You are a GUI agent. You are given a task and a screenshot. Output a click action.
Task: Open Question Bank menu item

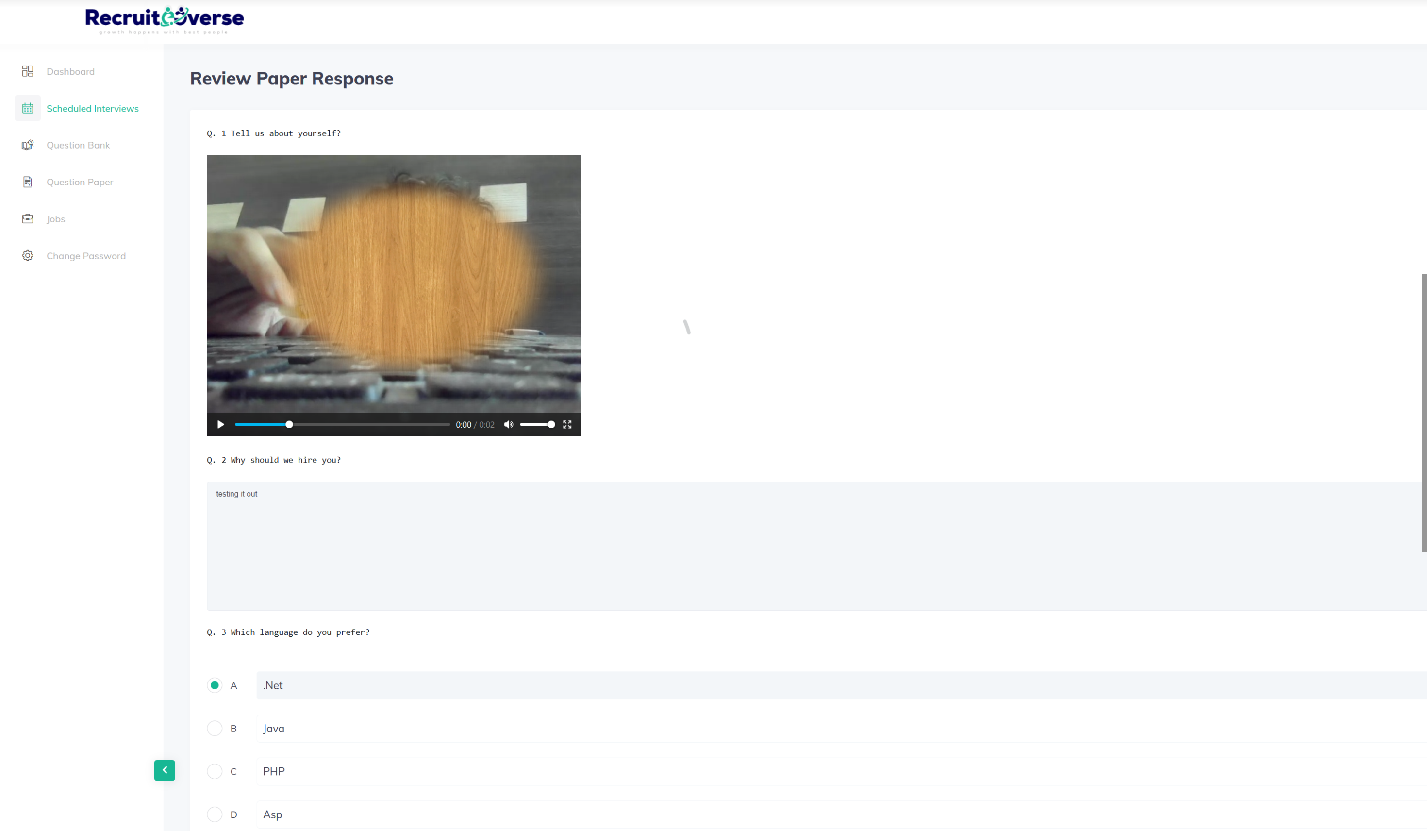[78, 145]
